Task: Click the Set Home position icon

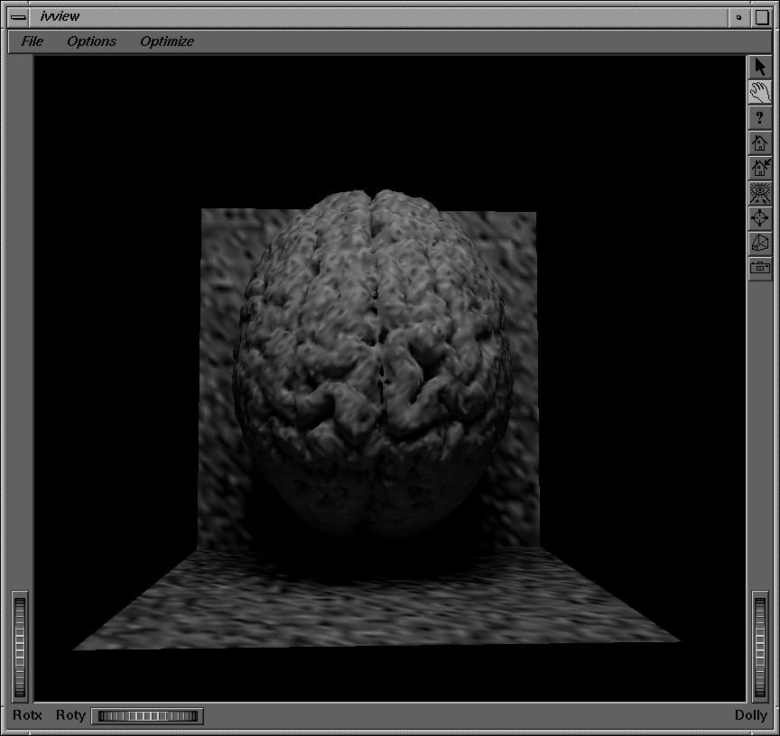Action: coord(759,168)
